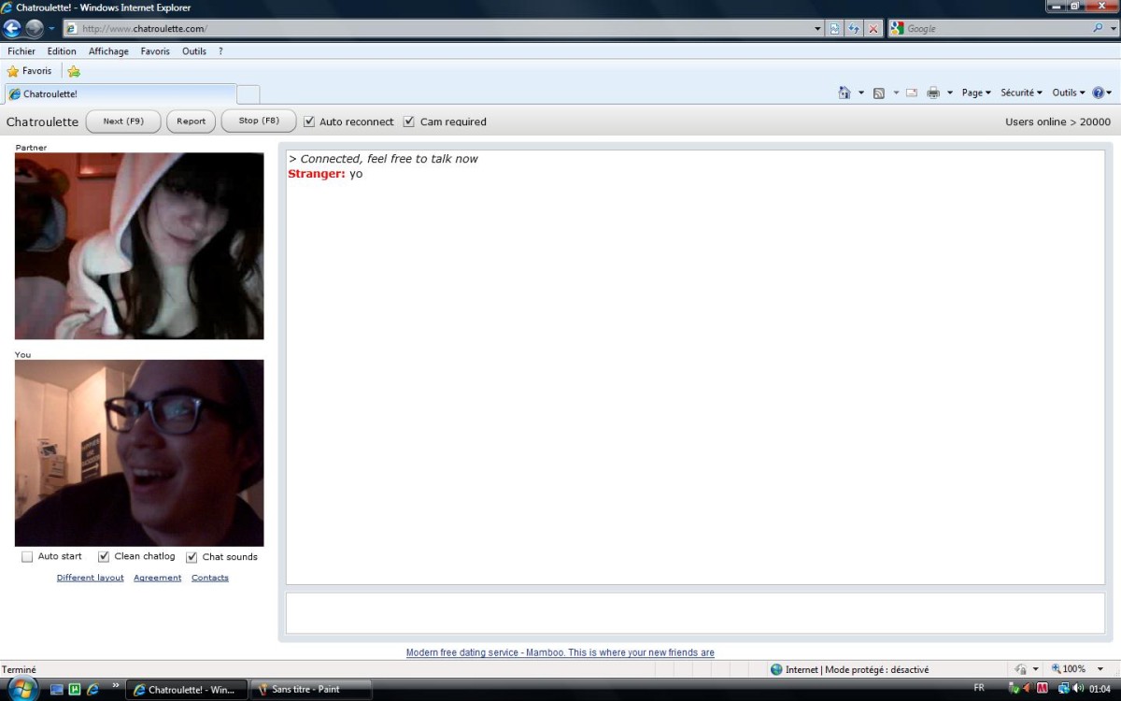The width and height of the screenshot is (1121, 701).
Task: Refresh the page with the Refresh icon
Action: point(855,29)
